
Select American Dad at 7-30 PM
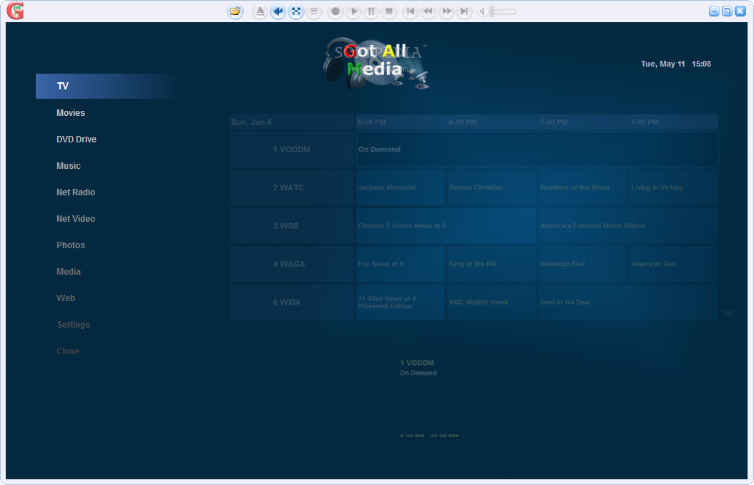coord(674,264)
